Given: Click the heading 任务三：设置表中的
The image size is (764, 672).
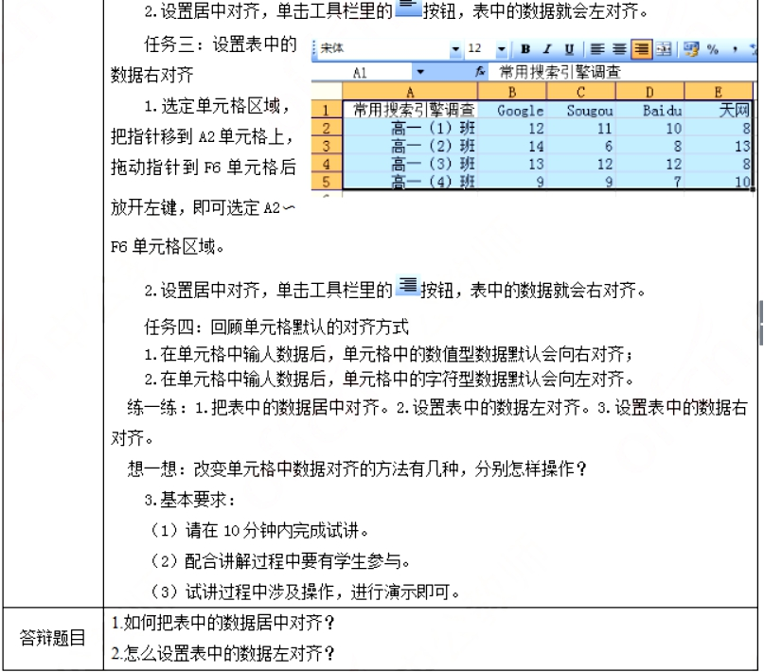Looking at the screenshot, I should click(x=221, y=44).
